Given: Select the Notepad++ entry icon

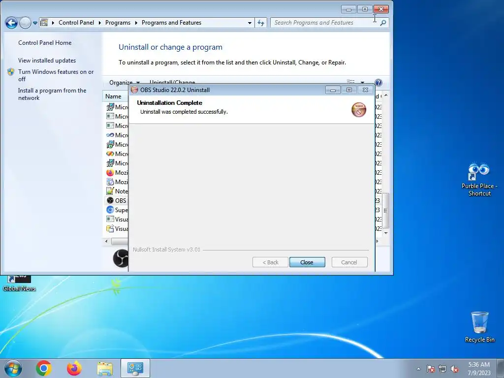Looking at the screenshot, I should [110, 191].
